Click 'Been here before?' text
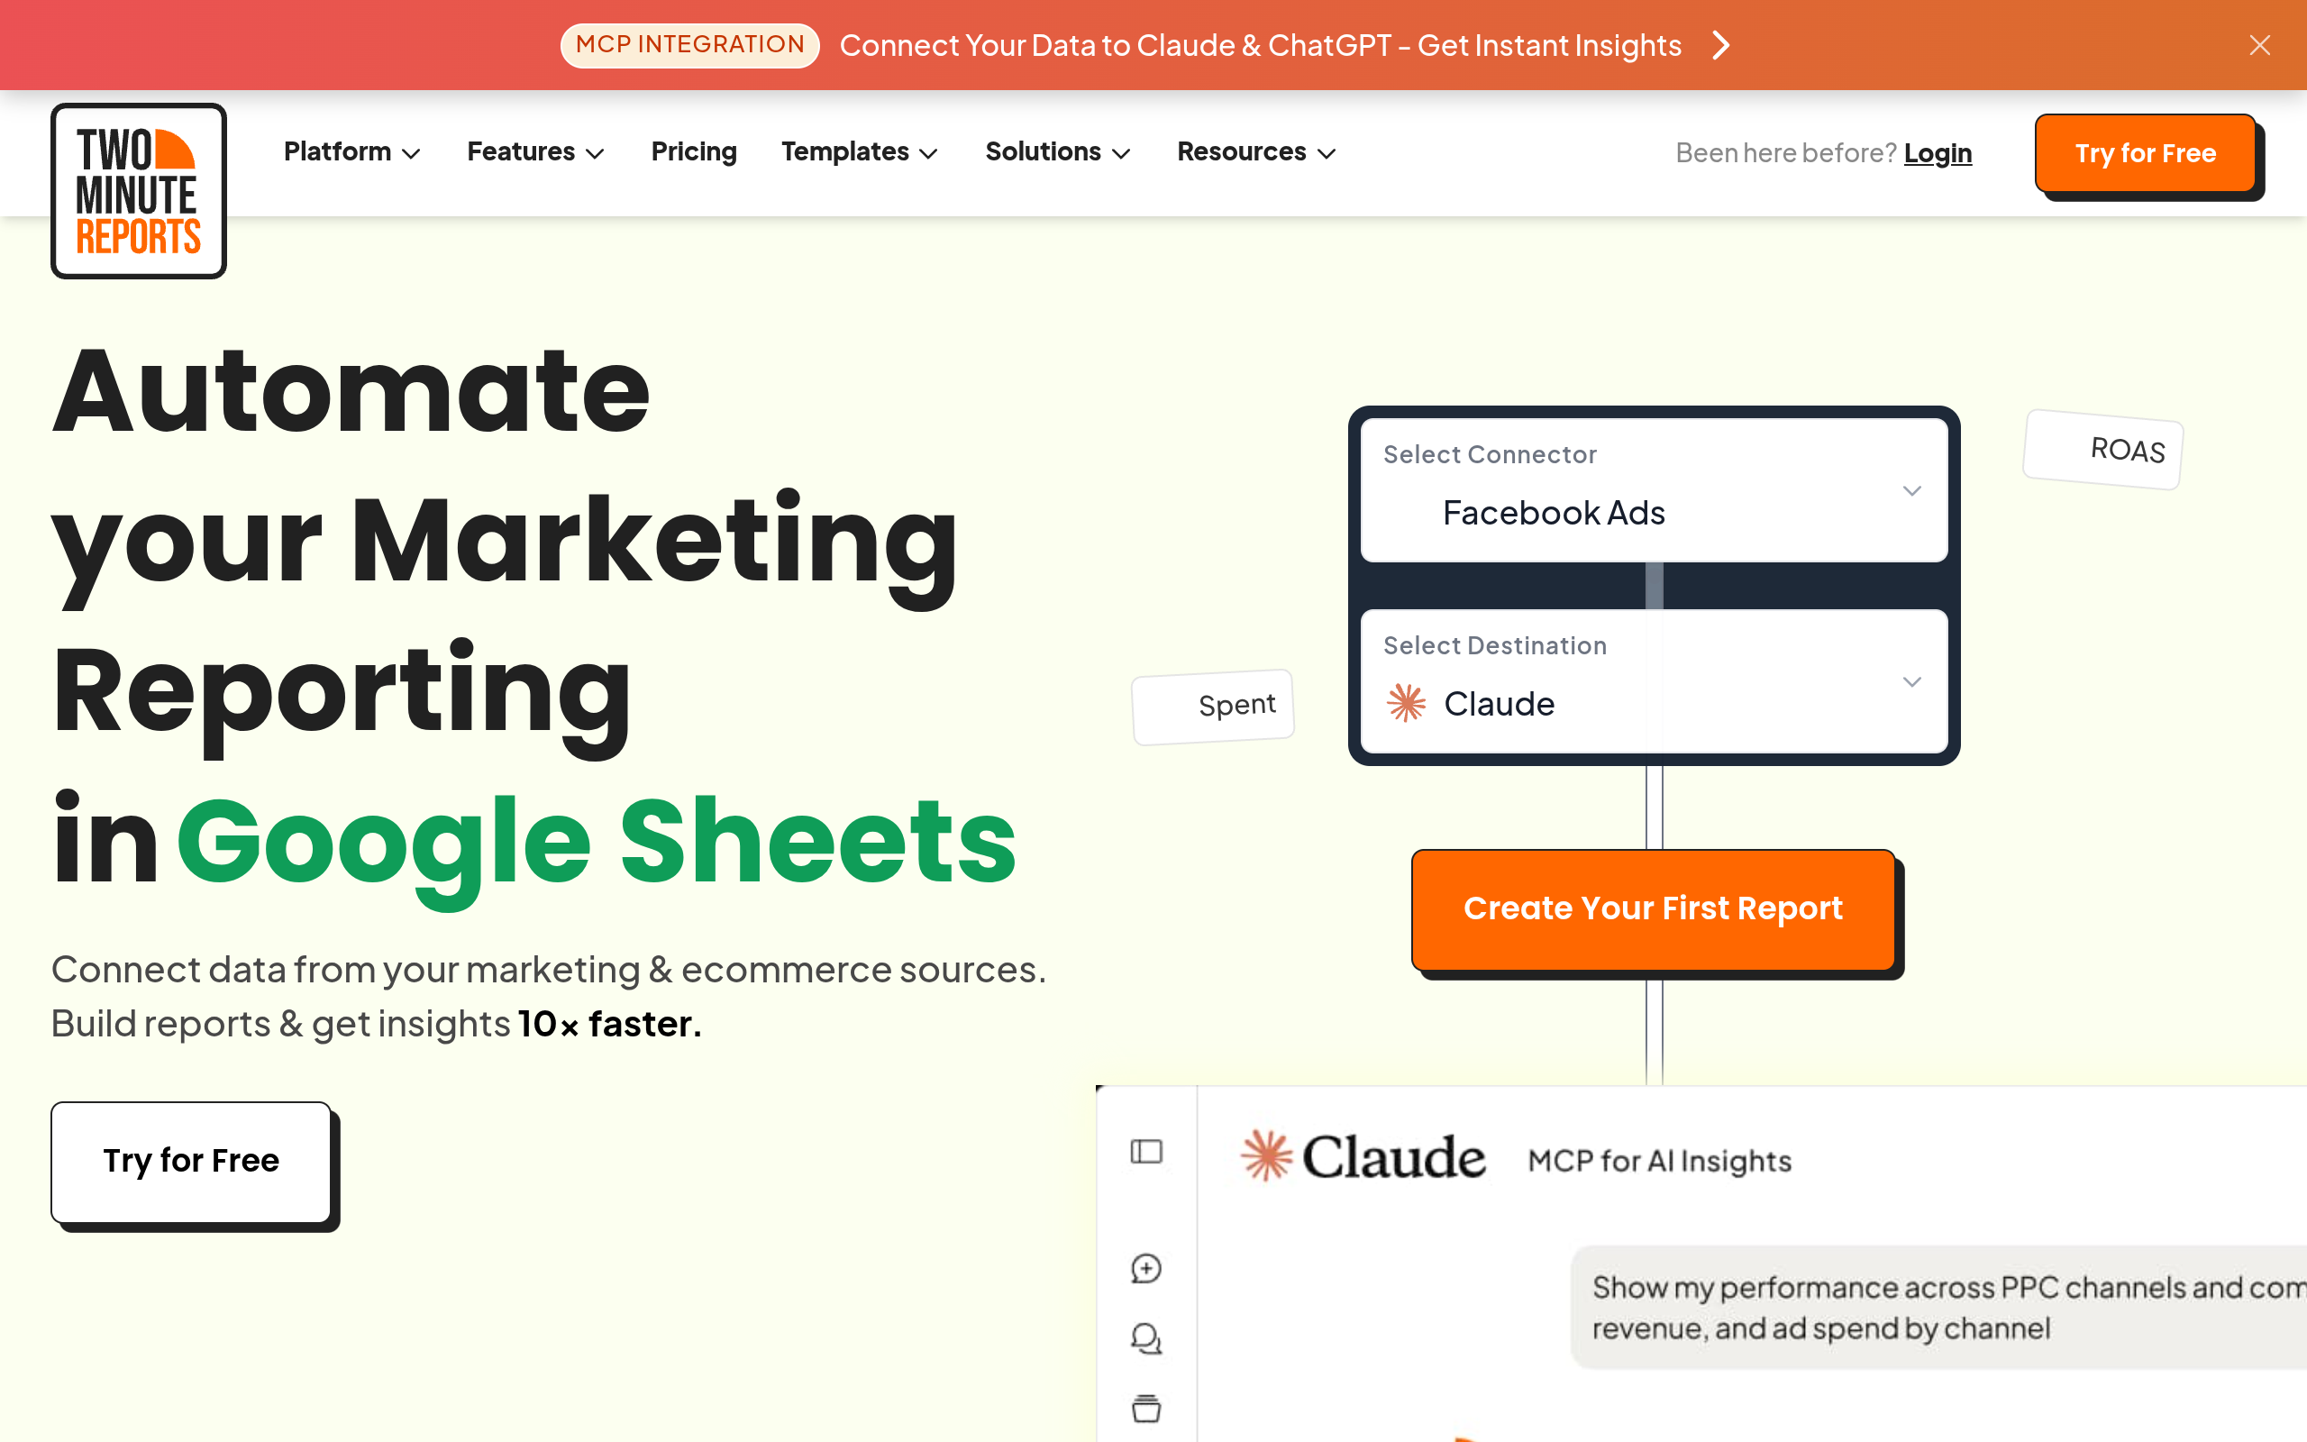2307x1442 pixels. point(1785,152)
